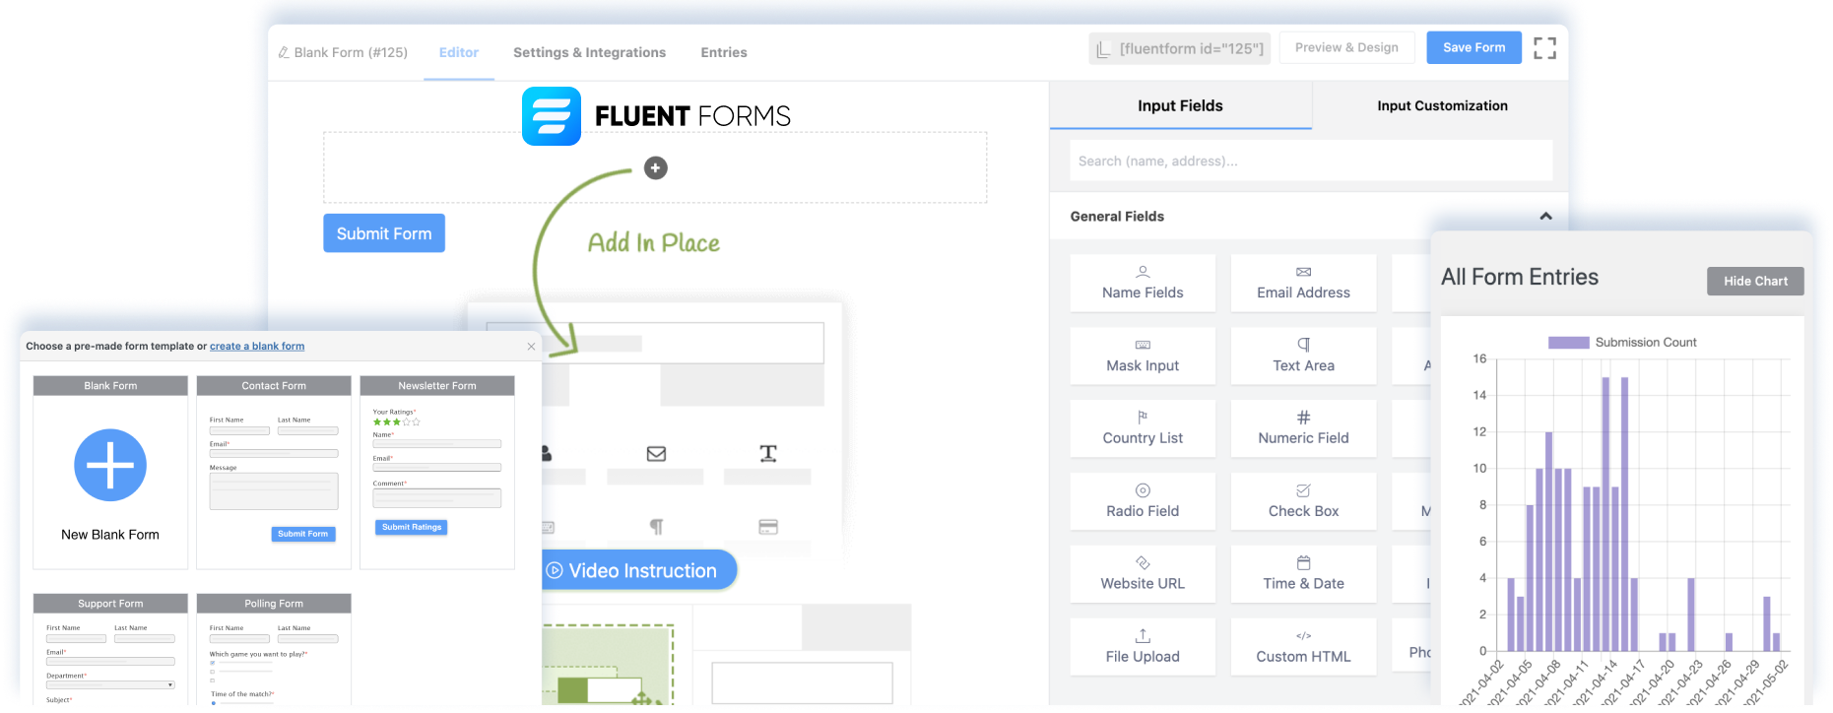This screenshot has height=713, width=1833.
Task: Click the create a blank form link
Action: [x=257, y=347]
